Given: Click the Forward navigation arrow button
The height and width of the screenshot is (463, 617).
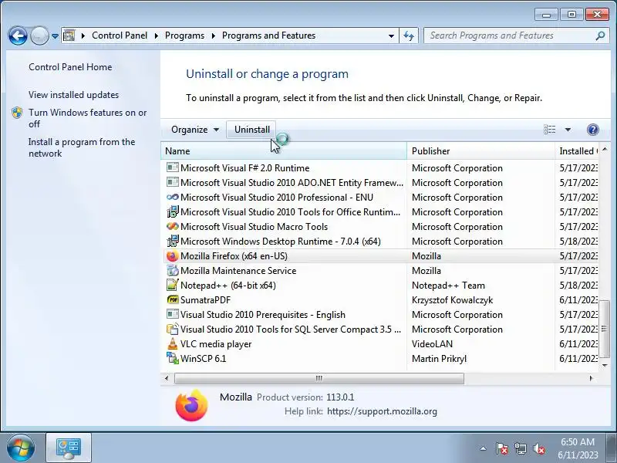Looking at the screenshot, I should point(39,35).
